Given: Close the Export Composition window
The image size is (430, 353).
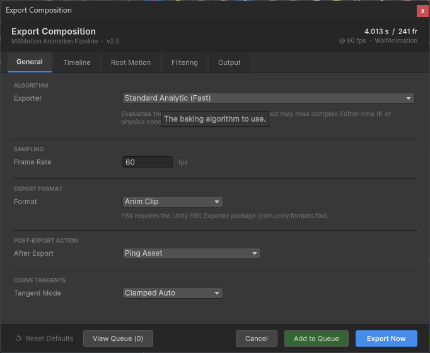Looking at the screenshot, I should (422, 11).
